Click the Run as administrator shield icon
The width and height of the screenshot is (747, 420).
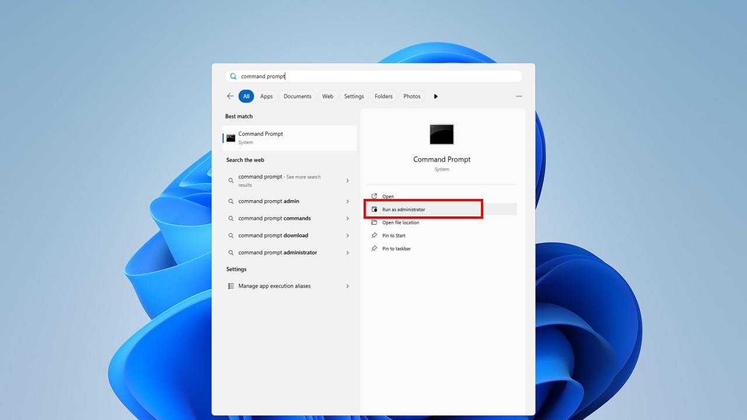pos(375,209)
